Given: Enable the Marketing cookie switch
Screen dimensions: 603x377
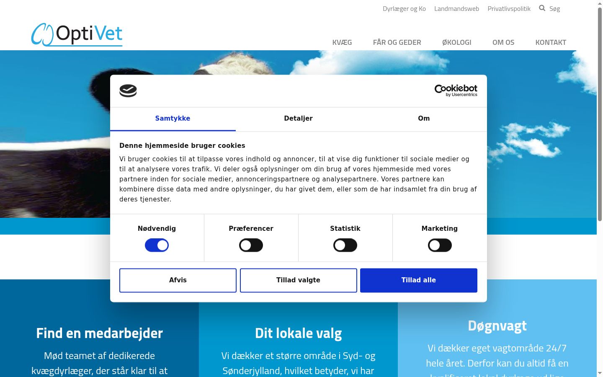Looking at the screenshot, I should click(x=440, y=245).
